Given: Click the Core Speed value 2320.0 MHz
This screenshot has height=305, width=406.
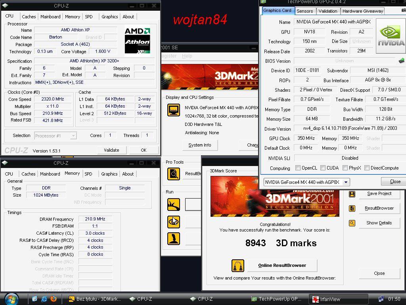Looking at the screenshot, I should click(x=53, y=99).
